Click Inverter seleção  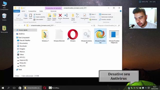105,19
